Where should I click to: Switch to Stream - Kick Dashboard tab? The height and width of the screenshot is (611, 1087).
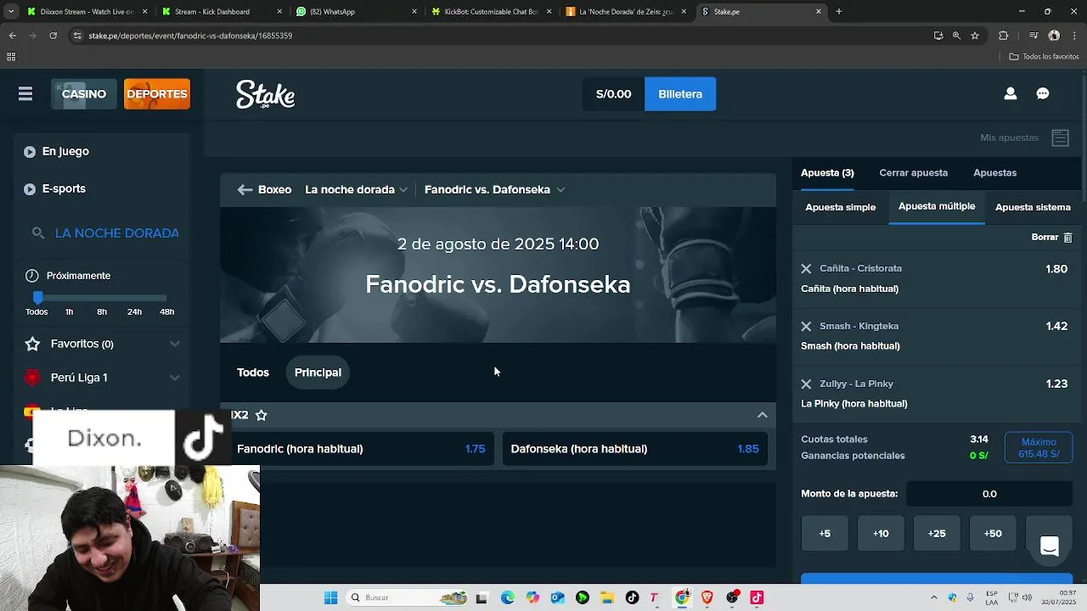221,12
